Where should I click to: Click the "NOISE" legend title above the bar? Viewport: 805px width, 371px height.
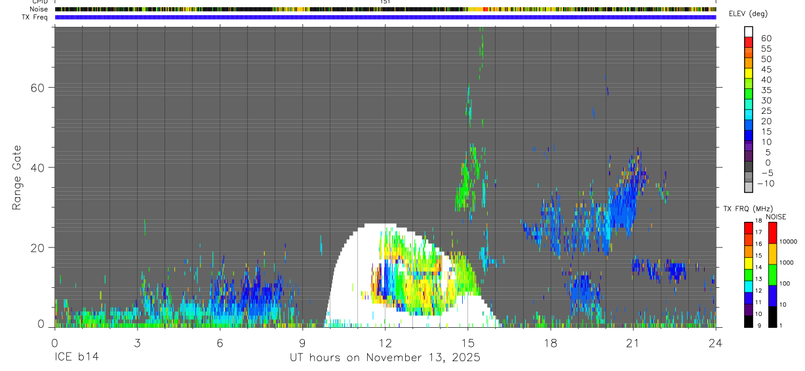(x=774, y=217)
